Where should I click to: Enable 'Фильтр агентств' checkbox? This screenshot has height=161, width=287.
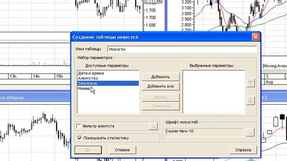click(79, 126)
